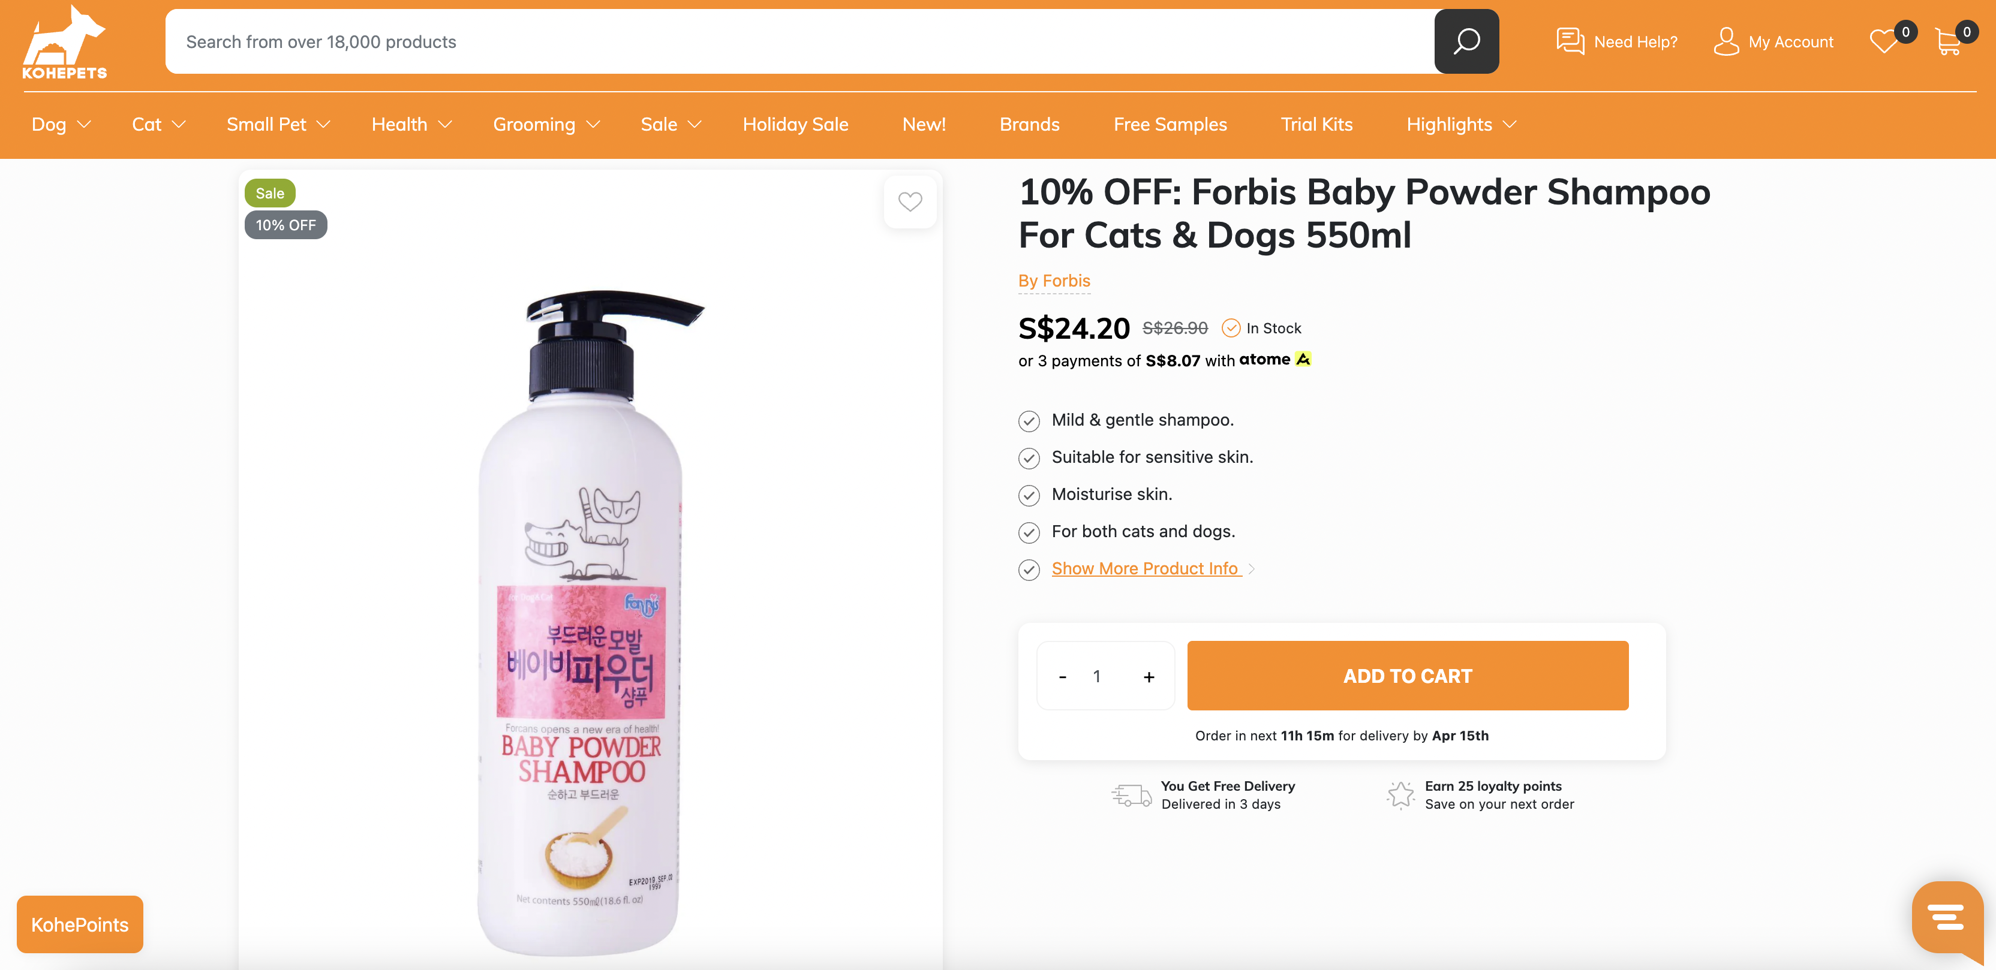Expand the Dog category dropdown
The width and height of the screenshot is (1996, 970).
point(61,125)
